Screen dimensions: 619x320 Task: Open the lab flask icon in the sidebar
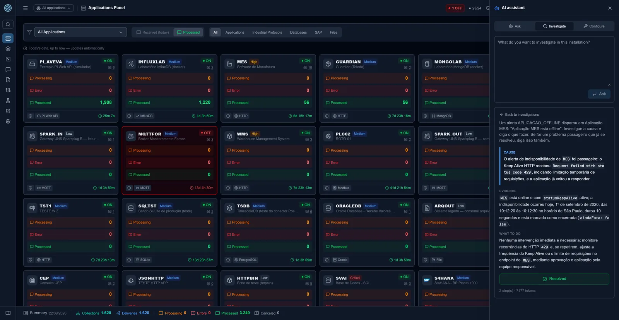[8, 101]
